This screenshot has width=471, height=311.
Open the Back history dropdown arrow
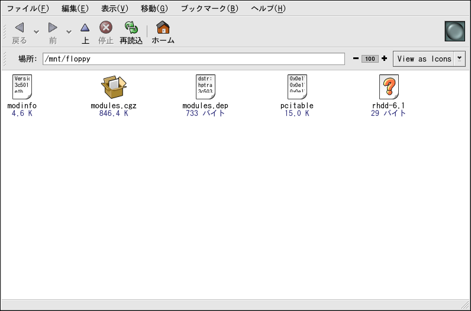point(36,31)
